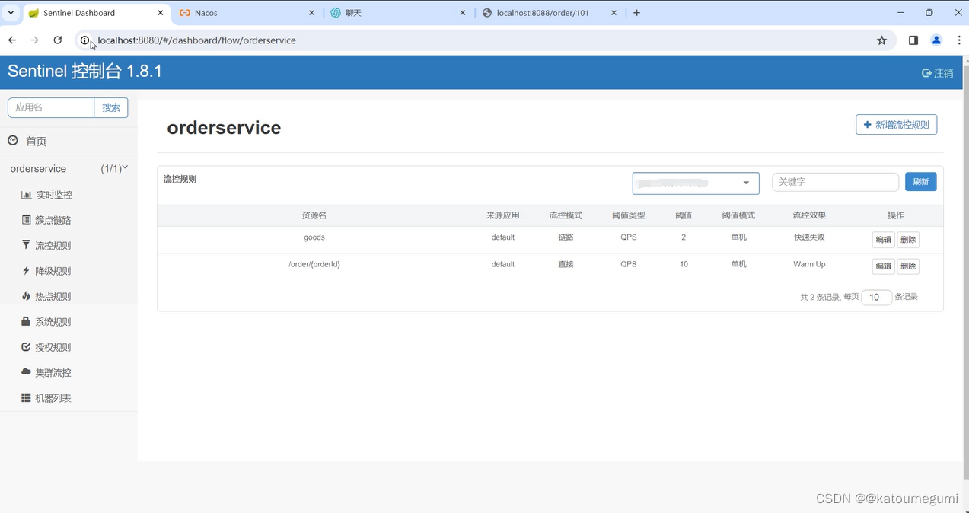Close the 聊天 tab
The image size is (969, 513).
(x=464, y=13)
